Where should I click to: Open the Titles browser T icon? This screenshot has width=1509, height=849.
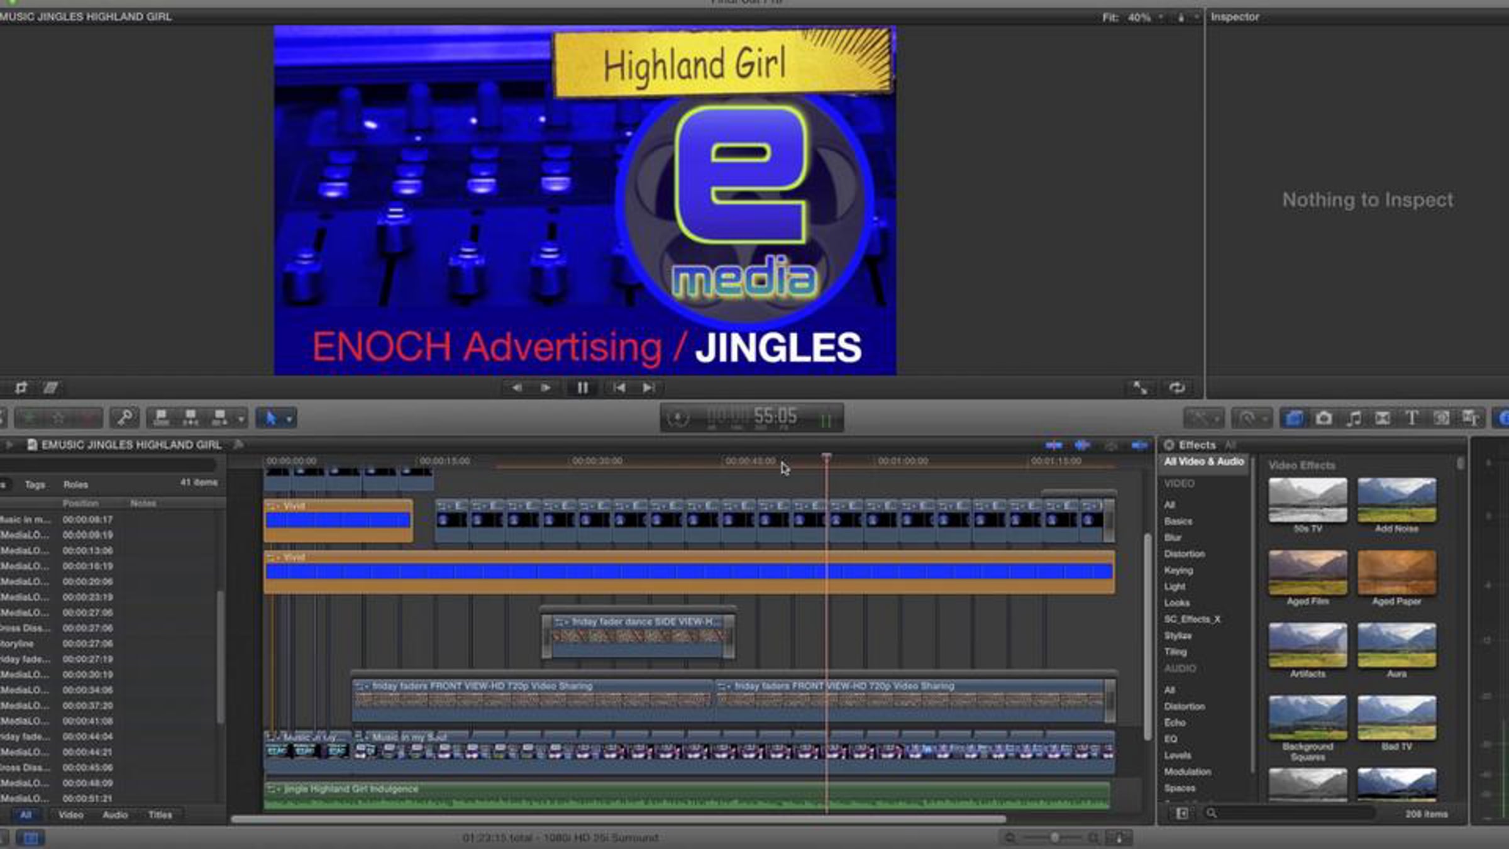click(1412, 418)
